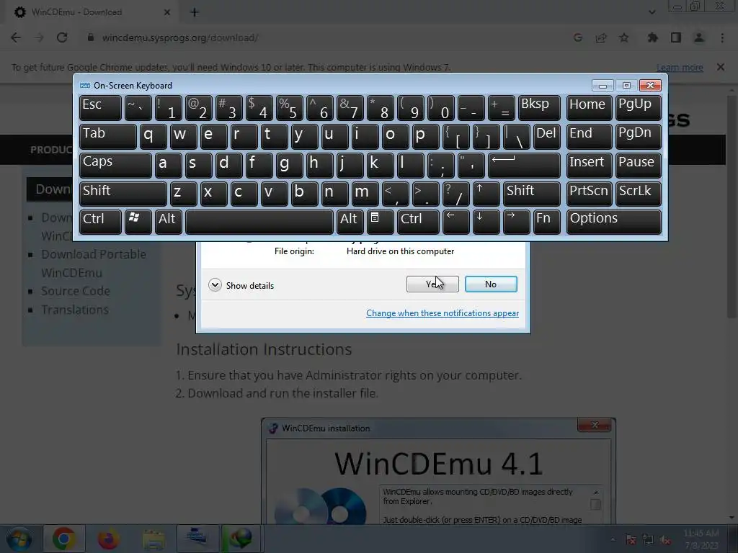Click the End key
Screen dimensions: 738x553
589,136
